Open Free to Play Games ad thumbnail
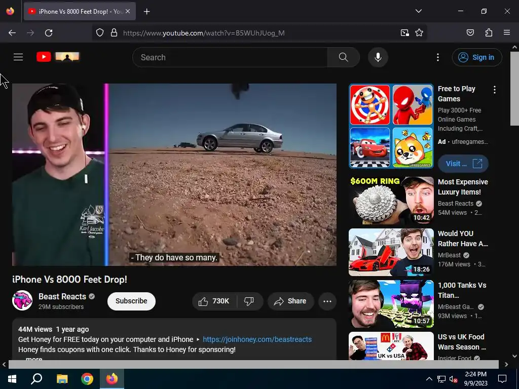 (391, 126)
